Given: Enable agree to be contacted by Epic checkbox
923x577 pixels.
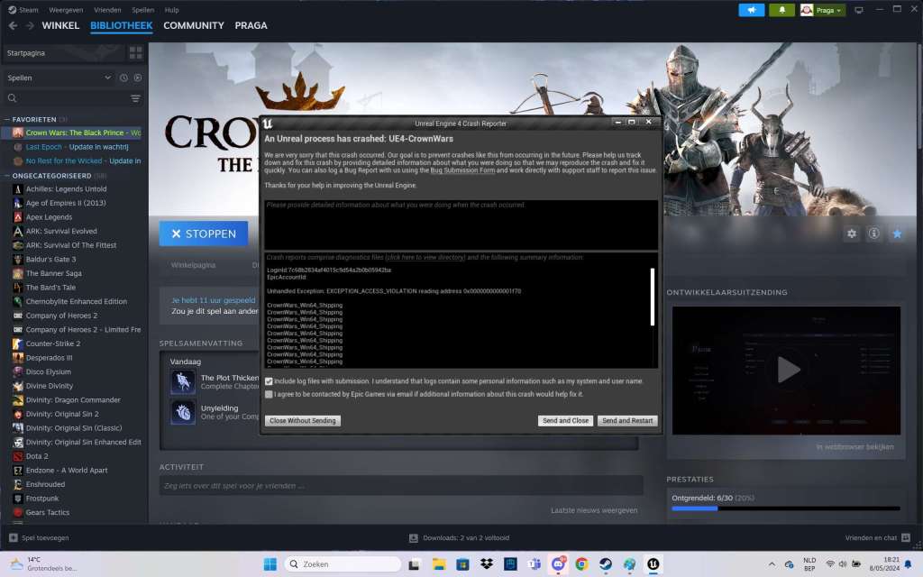Looking at the screenshot, I should point(269,395).
